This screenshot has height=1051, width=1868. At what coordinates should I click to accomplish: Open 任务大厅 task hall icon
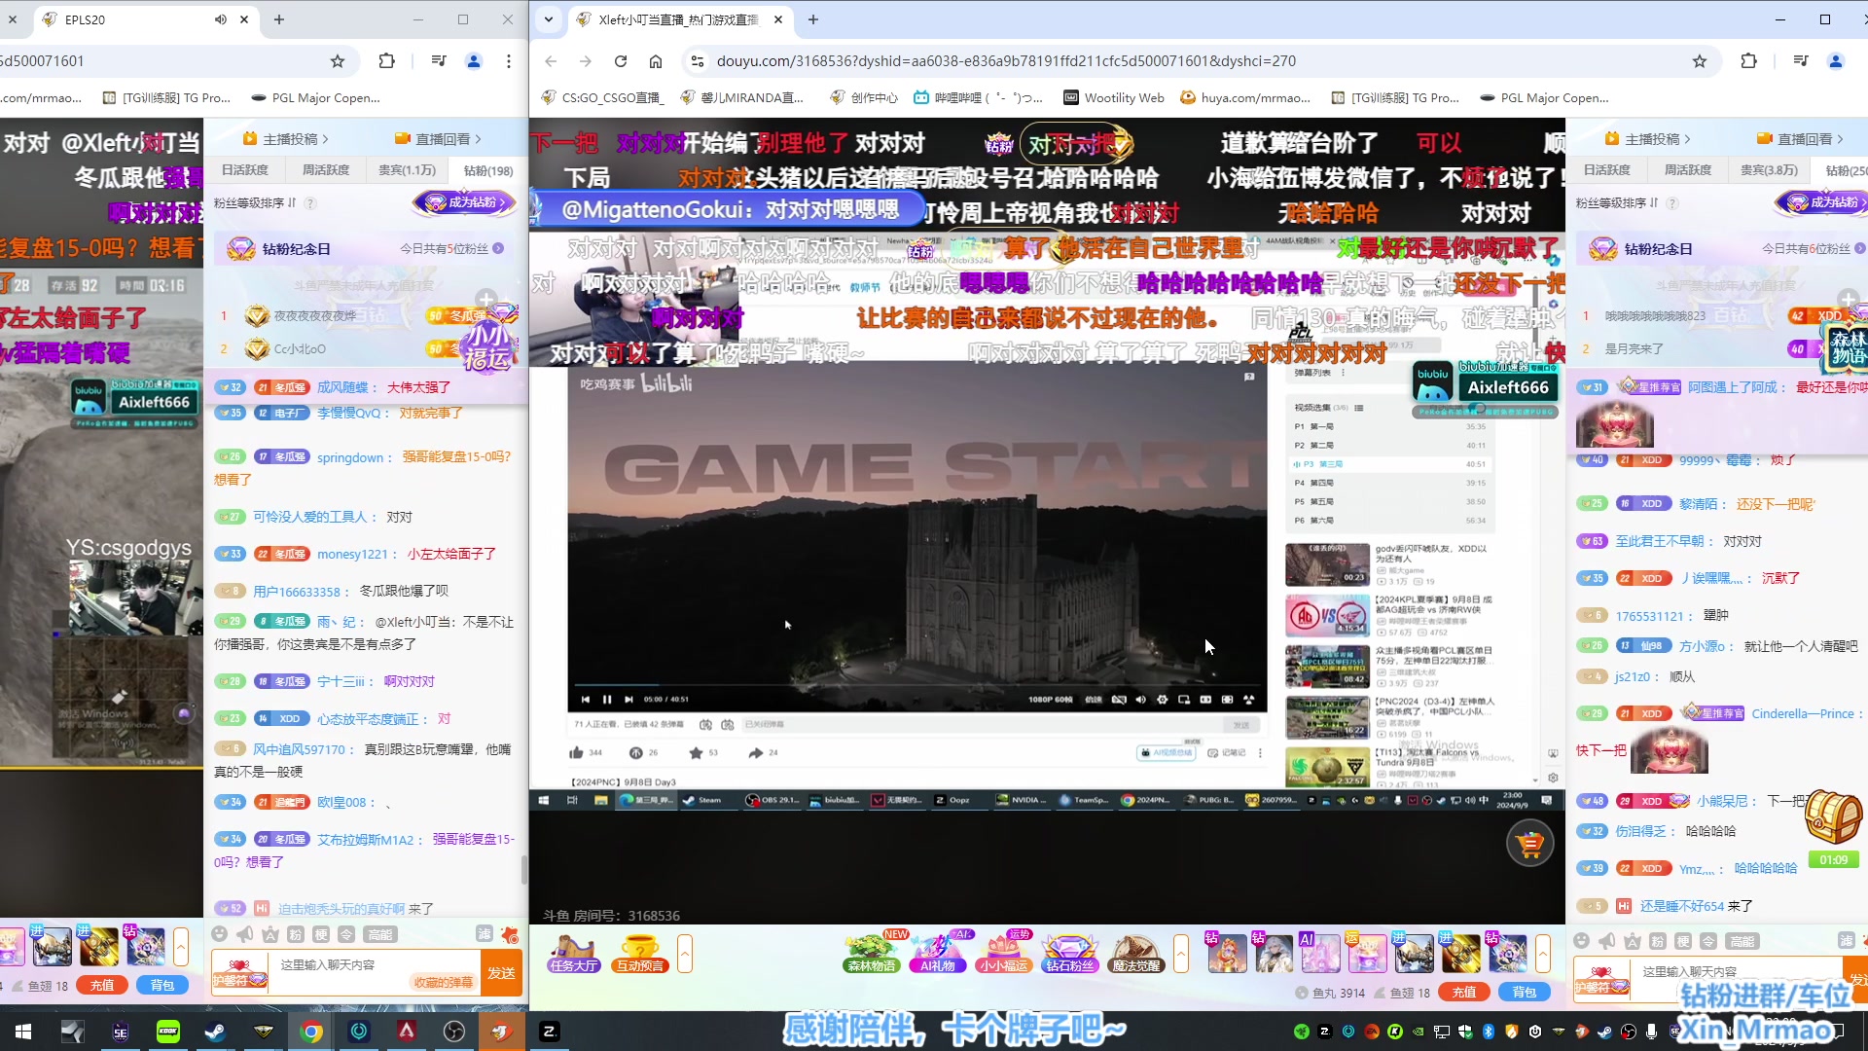click(x=573, y=954)
